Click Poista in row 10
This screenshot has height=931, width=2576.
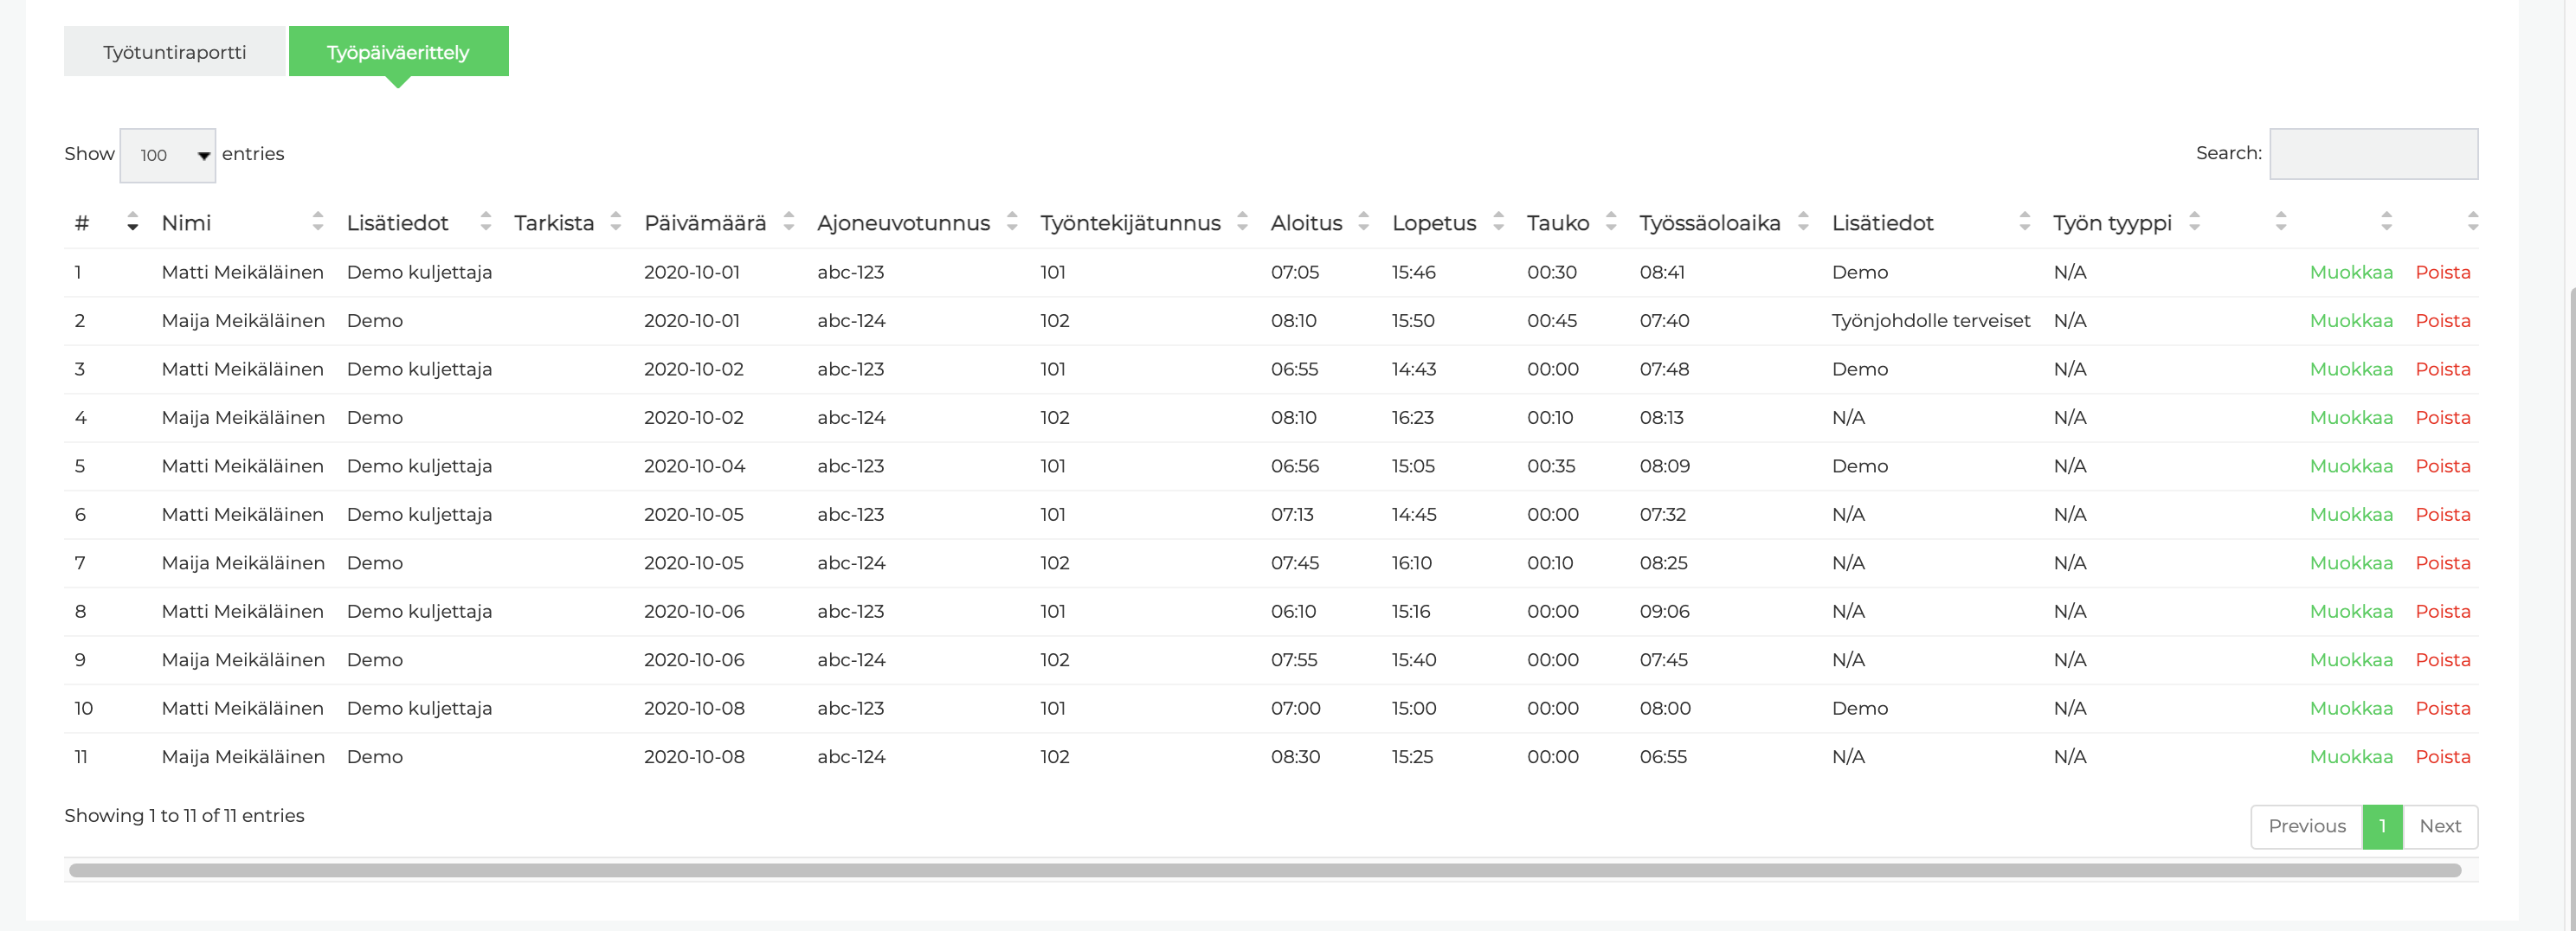[2442, 709]
